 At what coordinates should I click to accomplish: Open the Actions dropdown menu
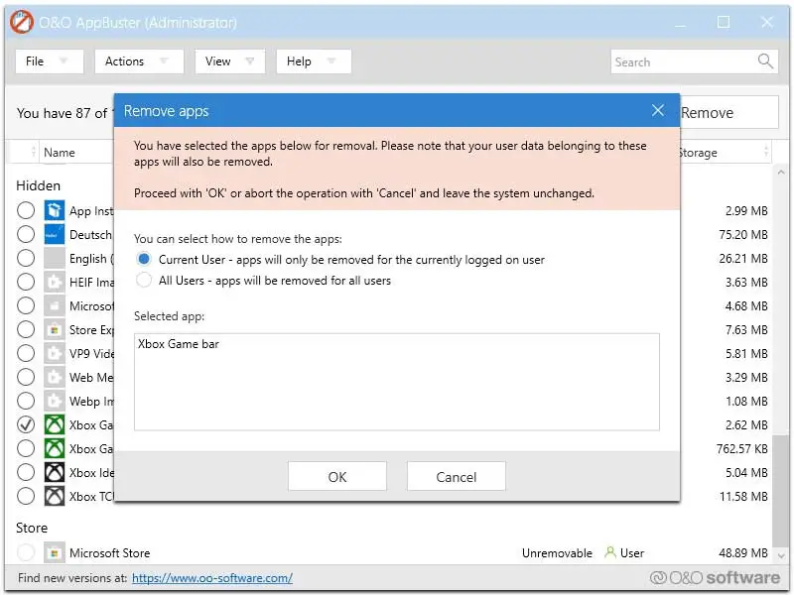[139, 61]
